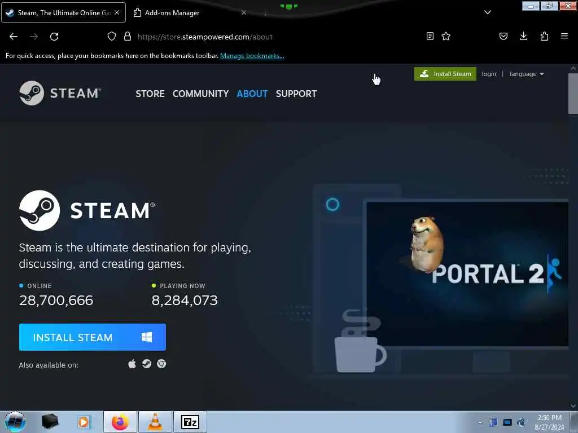Expand the language dropdown
Image resolution: width=578 pixels, height=433 pixels.
coord(527,74)
